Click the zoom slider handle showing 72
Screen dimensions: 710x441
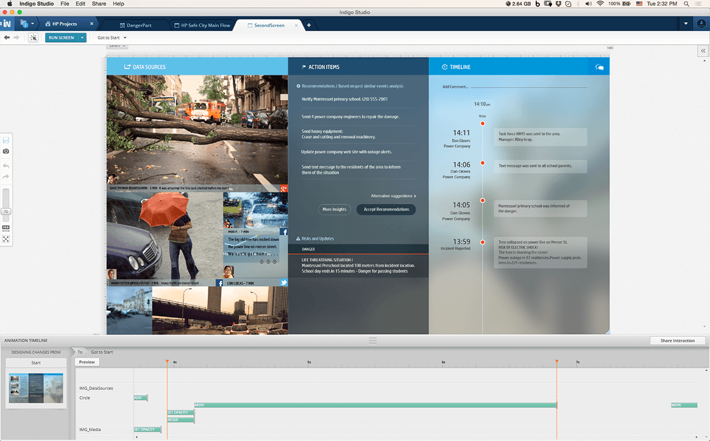pyautogui.click(x=6, y=211)
